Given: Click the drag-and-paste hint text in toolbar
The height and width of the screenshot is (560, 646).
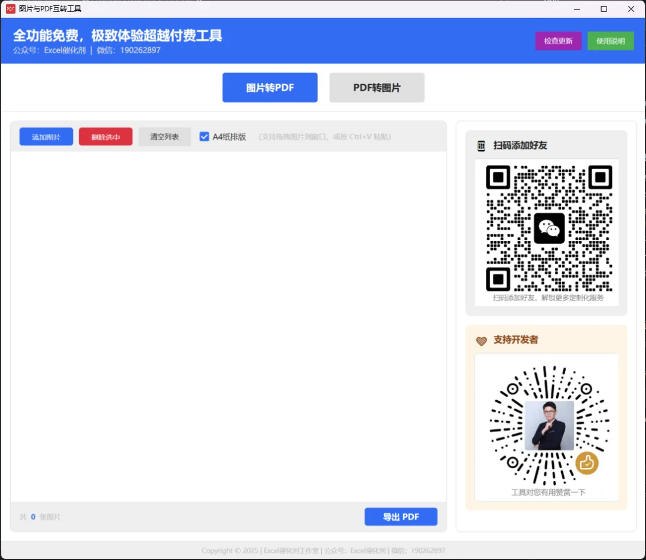Looking at the screenshot, I should (325, 137).
